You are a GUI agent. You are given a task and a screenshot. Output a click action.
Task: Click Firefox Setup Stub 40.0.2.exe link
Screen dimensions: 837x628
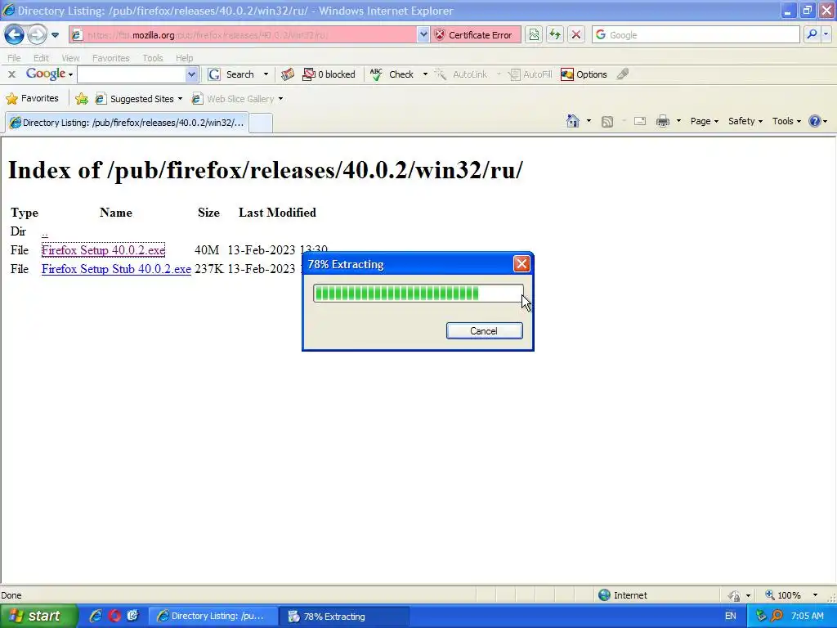coord(116,268)
